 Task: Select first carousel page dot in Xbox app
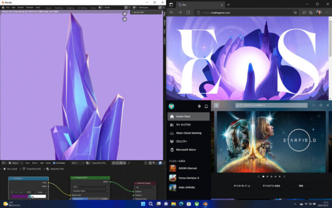pyautogui.click(x=263, y=176)
